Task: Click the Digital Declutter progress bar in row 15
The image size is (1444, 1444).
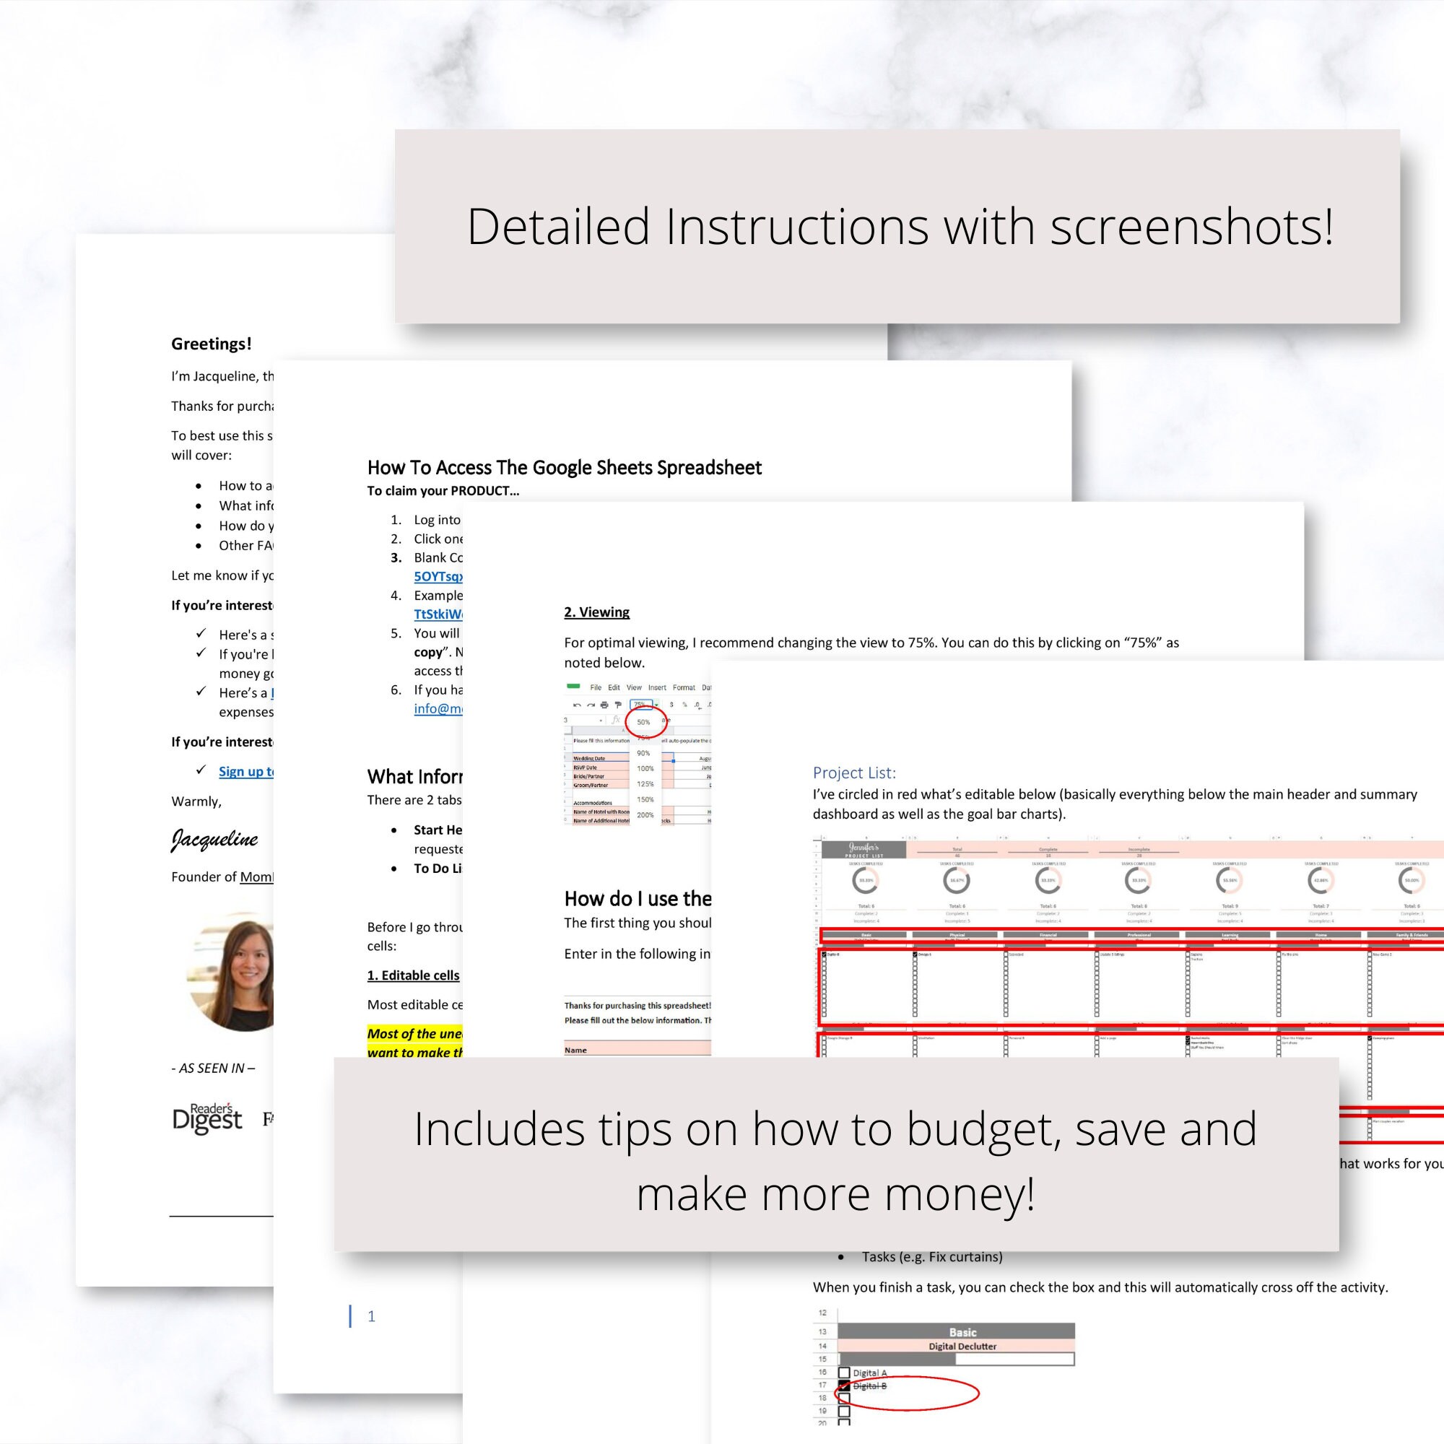Action: pos(956,1359)
